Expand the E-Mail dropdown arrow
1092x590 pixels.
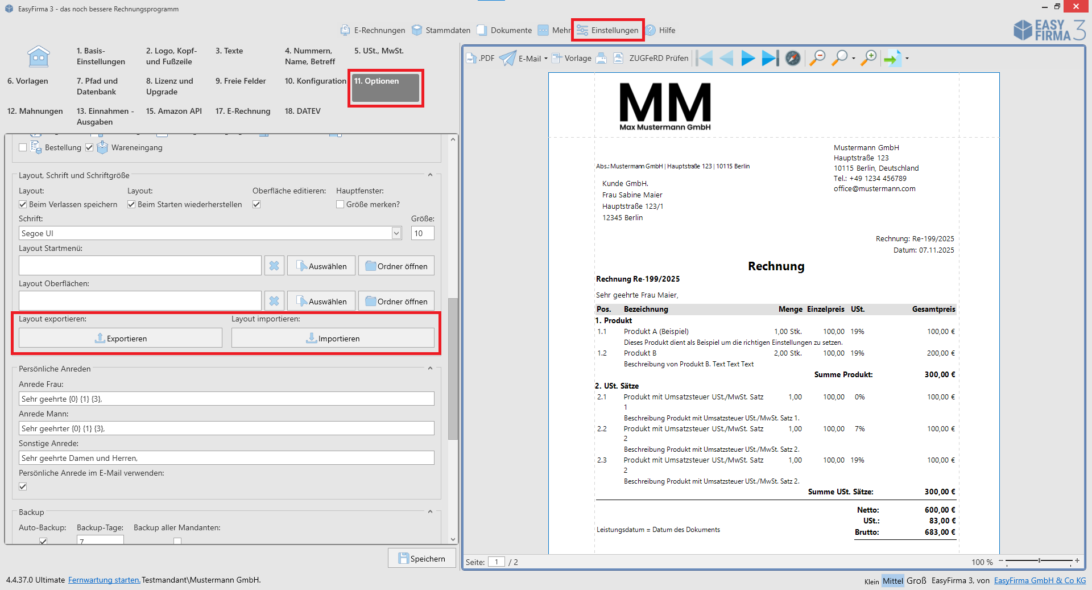(546, 59)
